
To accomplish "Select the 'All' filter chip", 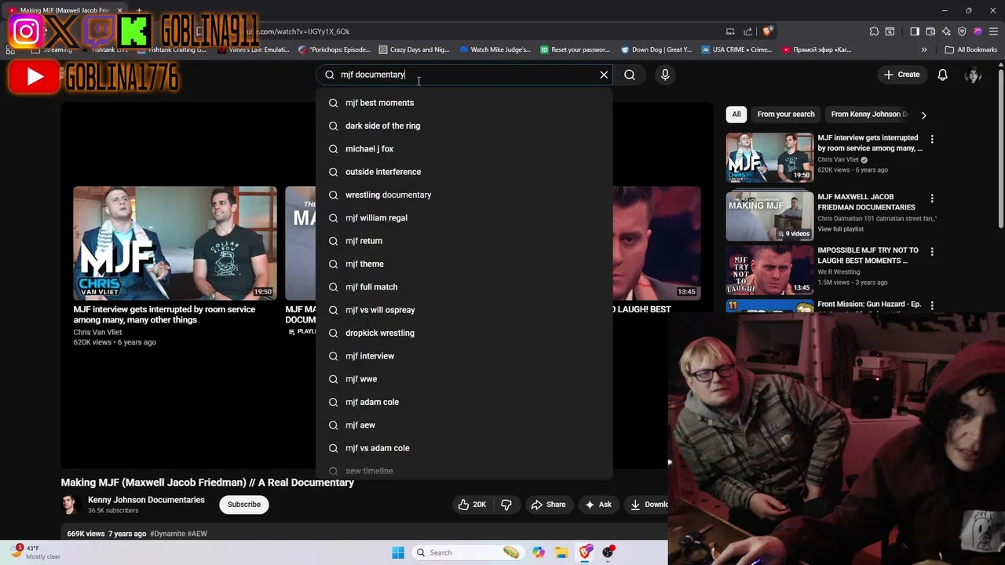I will 736,115.
